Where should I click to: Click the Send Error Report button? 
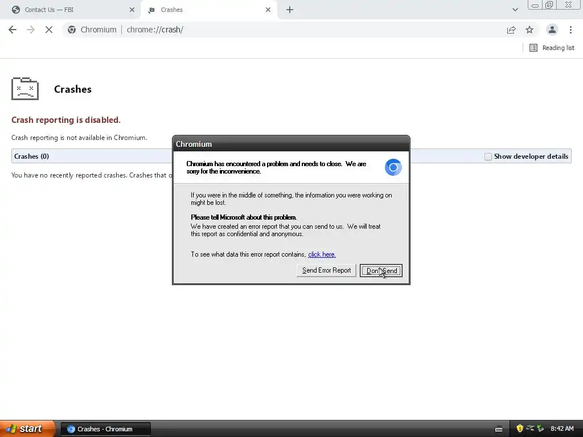coord(326,270)
